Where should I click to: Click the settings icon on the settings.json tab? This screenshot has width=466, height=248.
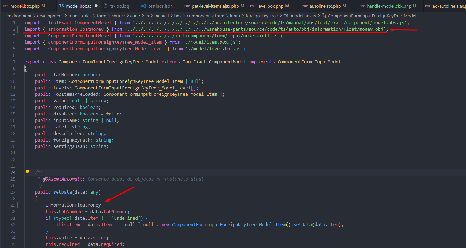[143, 6]
